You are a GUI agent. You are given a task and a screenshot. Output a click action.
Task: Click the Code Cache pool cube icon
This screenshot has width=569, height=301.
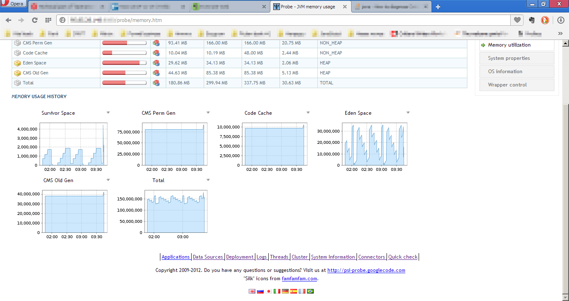pos(17,53)
